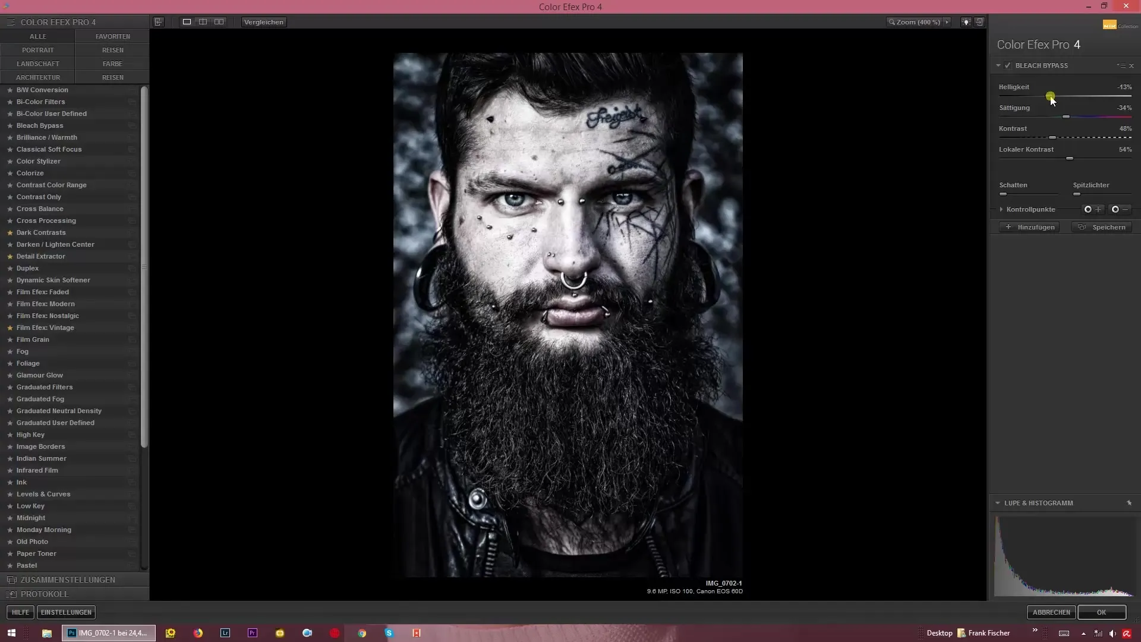Select the Portrait category tab
The image size is (1141, 642).
tap(37, 50)
